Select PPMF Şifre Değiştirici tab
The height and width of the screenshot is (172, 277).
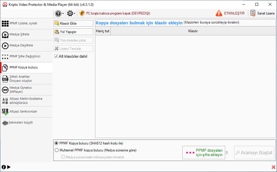(26, 57)
